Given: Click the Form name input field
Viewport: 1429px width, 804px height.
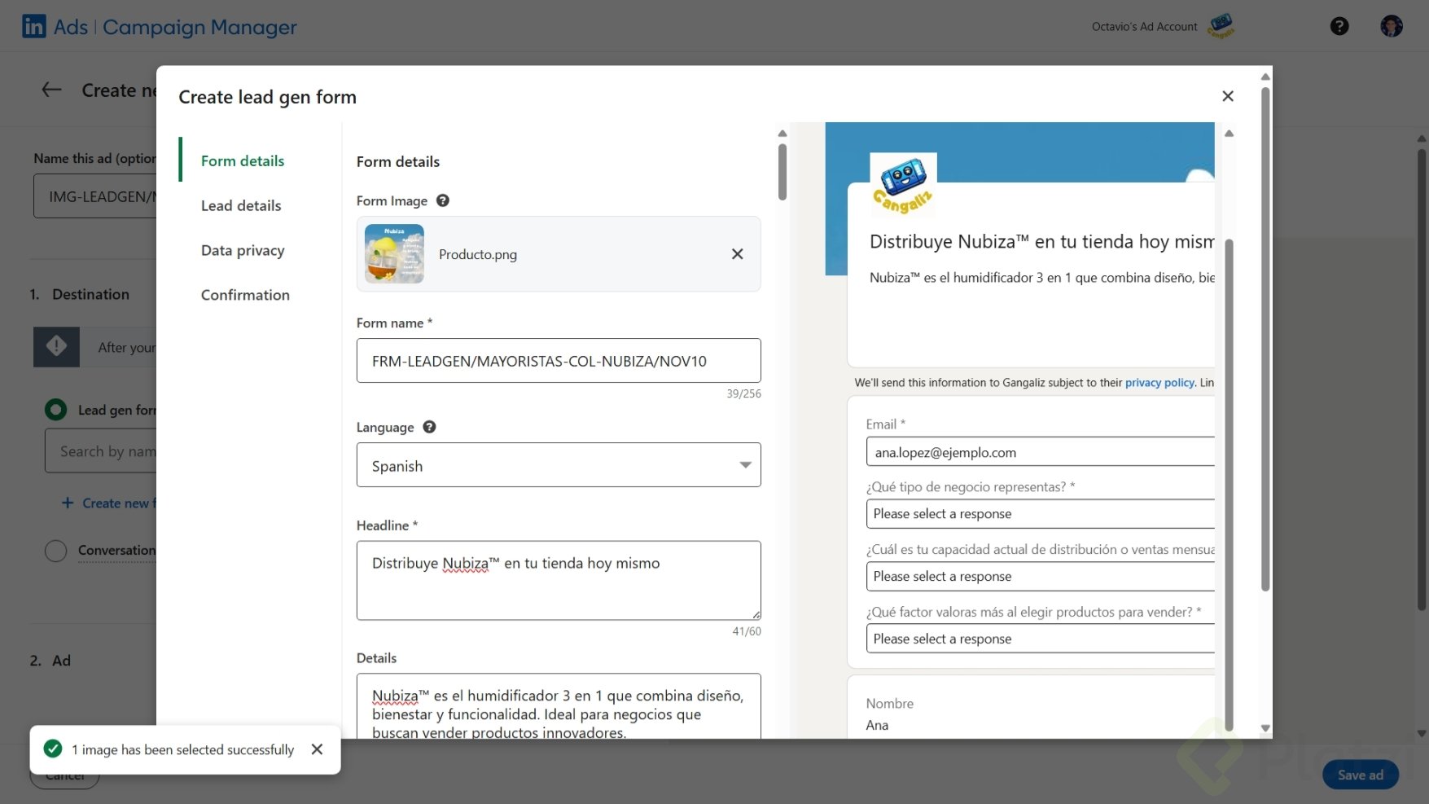Looking at the screenshot, I should pos(559,361).
